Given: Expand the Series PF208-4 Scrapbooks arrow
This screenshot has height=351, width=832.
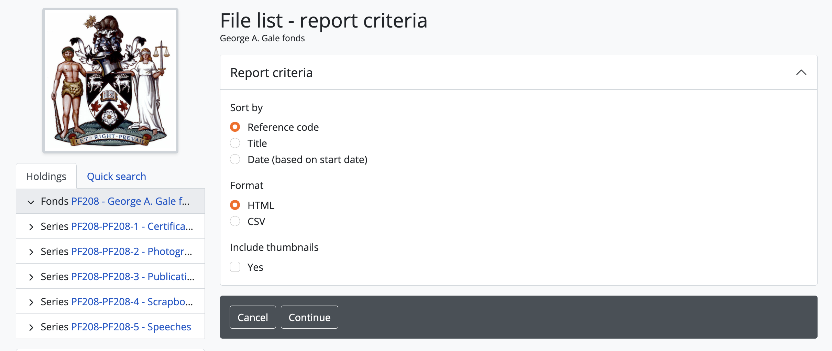Looking at the screenshot, I should [31, 302].
